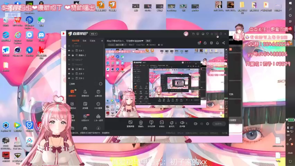Click the download icon in the toolbox

pos(98,128)
